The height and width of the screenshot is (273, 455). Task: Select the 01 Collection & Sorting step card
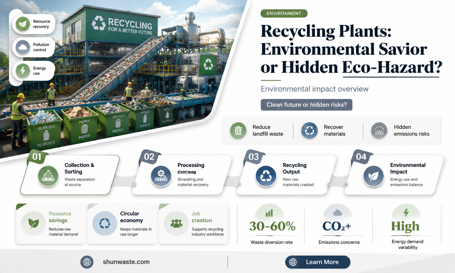click(x=70, y=175)
